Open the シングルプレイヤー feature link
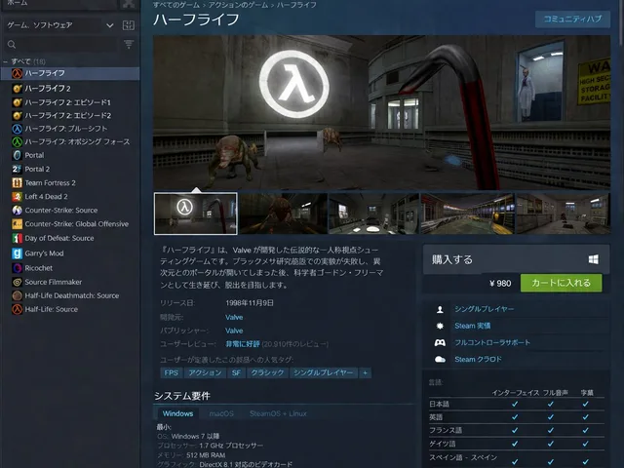This screenshot has width=624, height=468. pyautogui.click(x=485, y=309)
